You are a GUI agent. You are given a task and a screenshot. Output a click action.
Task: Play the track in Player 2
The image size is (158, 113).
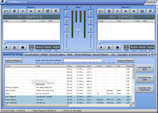[x=101, y=47]
